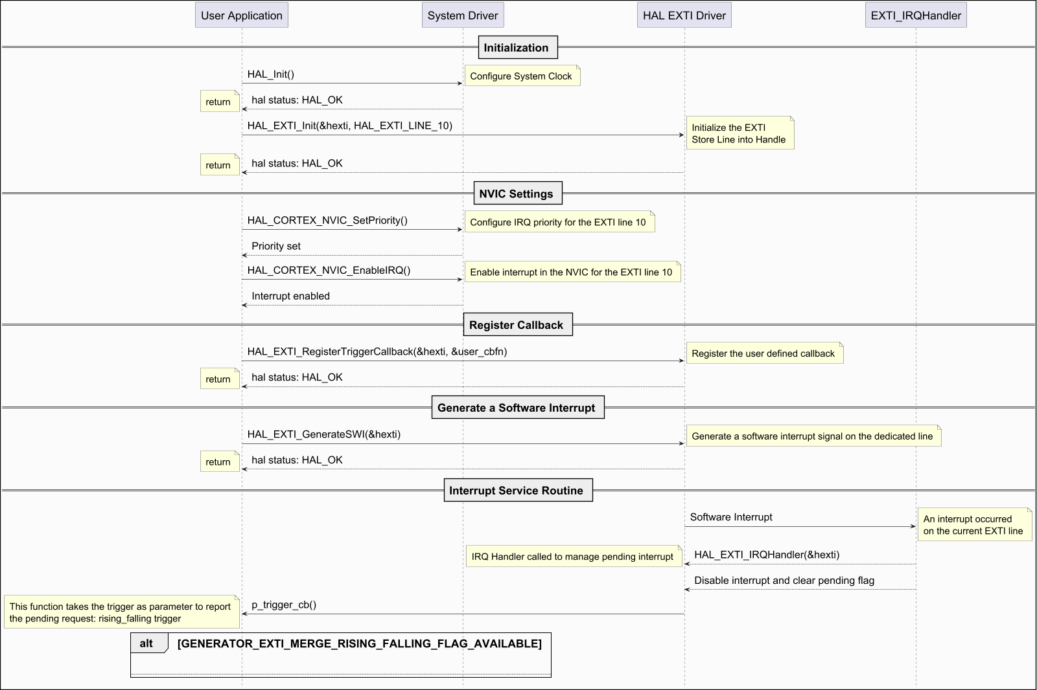Click return note in Generate Software Interrupt section
Viewport: 1037px width, 690px height.
pyautogui.click(x=220, y=462)
